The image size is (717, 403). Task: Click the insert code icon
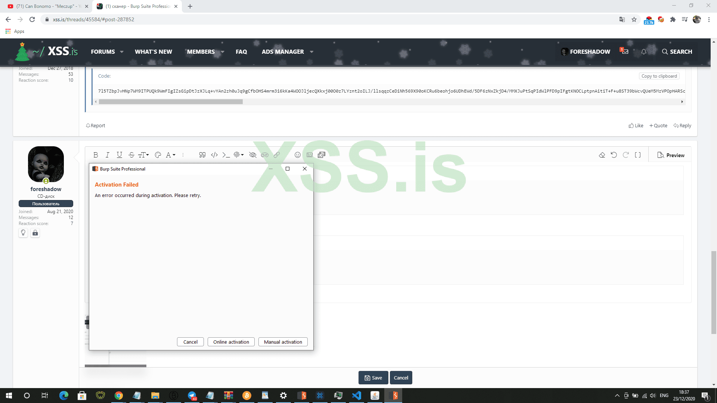point(214,155)
